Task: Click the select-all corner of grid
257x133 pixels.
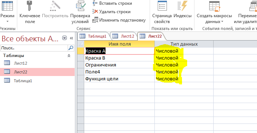Action: click(x=81, y=44)
